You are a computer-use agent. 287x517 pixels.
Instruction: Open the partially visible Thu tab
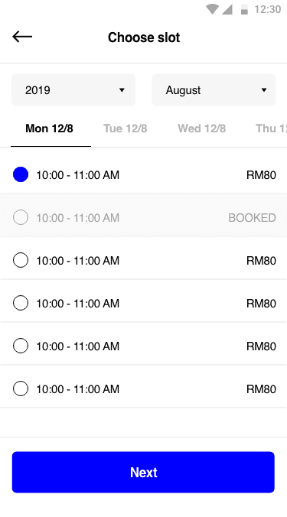click(x=271, y=128)
